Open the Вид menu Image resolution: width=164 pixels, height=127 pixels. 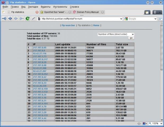point(23,7)
